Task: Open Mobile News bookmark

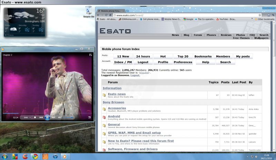Action: [171, 19]
